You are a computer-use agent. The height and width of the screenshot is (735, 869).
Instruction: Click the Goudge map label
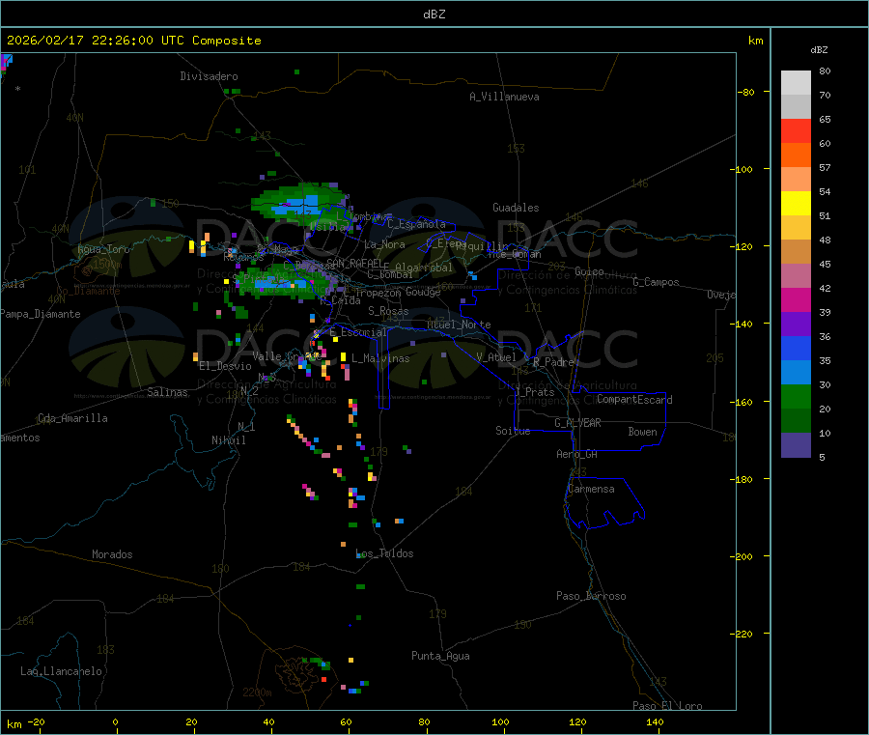coord(423,292)
